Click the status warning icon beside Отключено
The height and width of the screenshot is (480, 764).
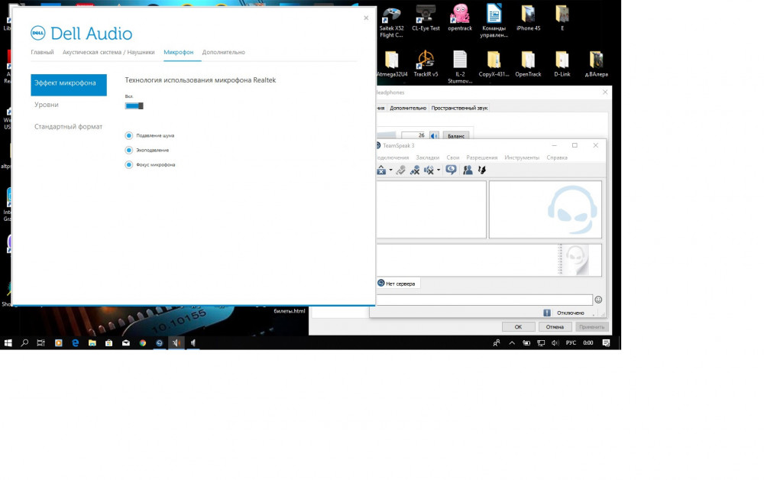[547, 313]
